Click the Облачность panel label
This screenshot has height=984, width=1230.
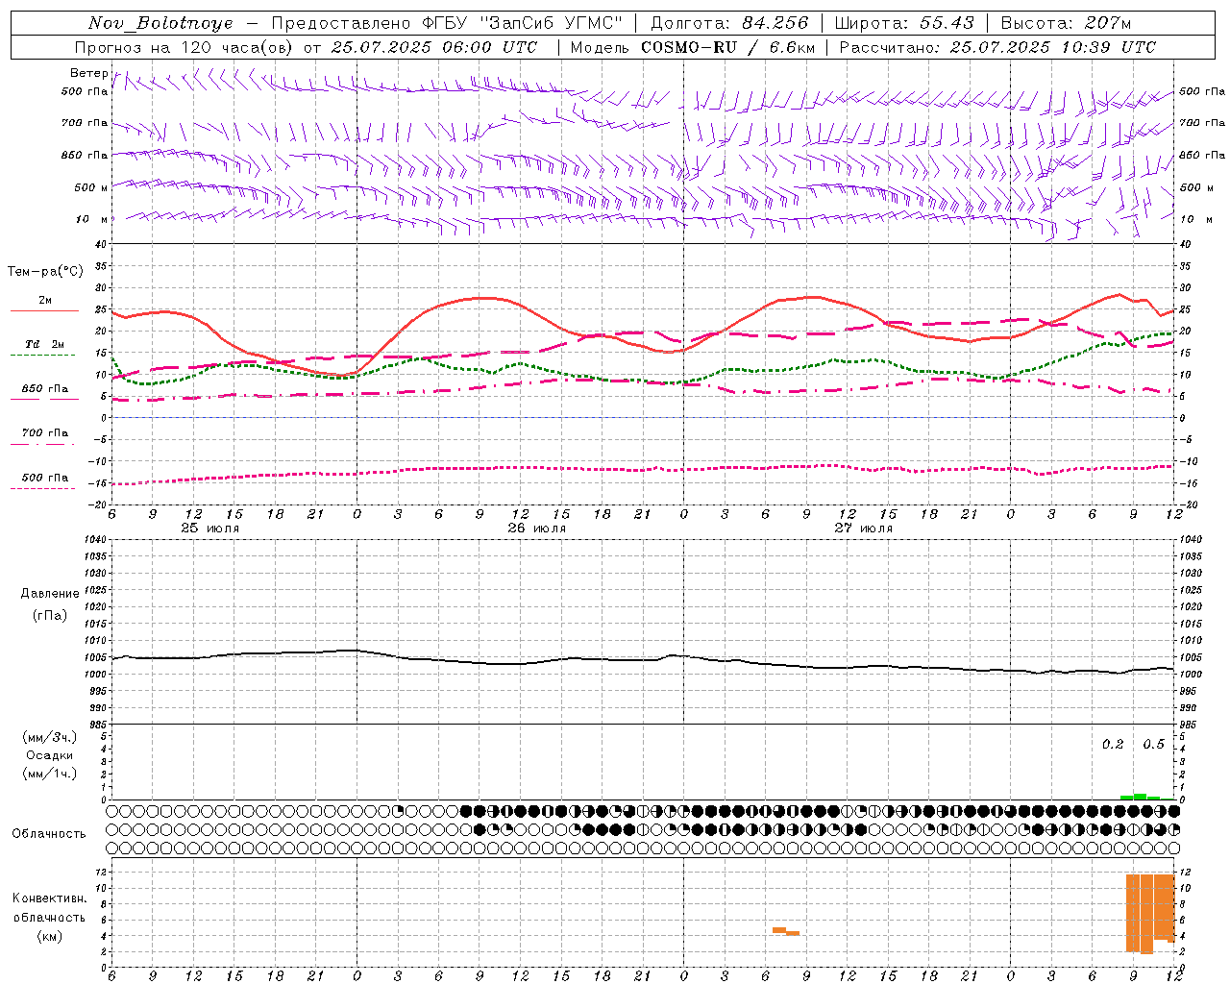(49, 834)
